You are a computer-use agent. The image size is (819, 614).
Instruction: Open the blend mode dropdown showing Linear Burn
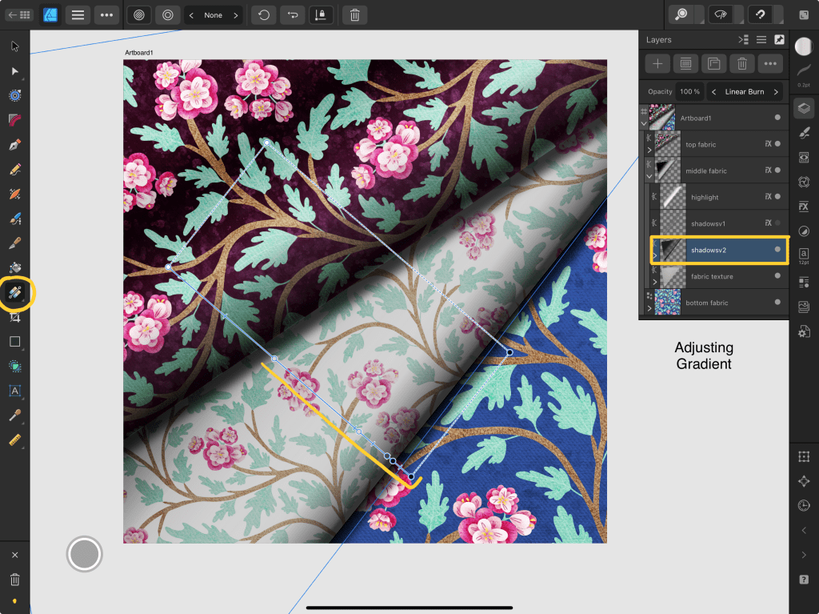745,91
